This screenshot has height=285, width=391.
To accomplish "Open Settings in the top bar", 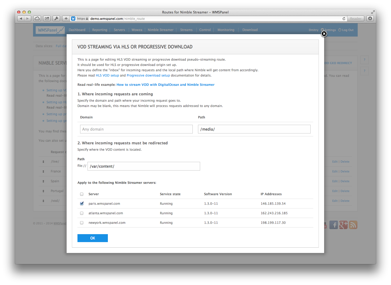I will click(328, 30).
